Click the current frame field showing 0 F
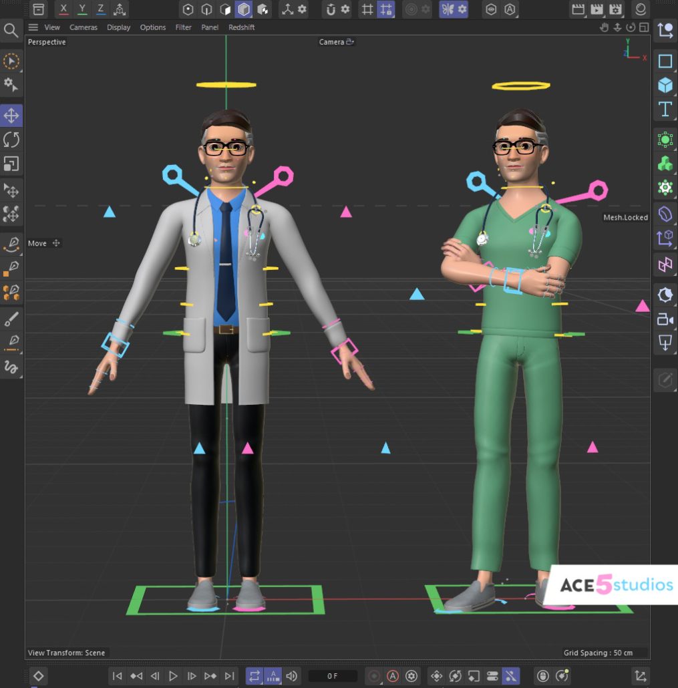The height and width of the screenshot is (688, 678). pos(333,676)
